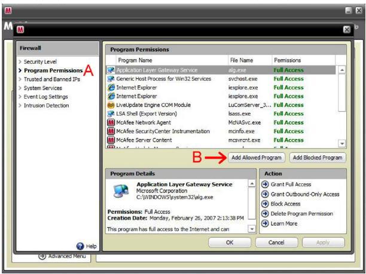Click the McAfee SecurityCenter Instrumentation icon
This screenshot has height=274, width=366.
111,131
